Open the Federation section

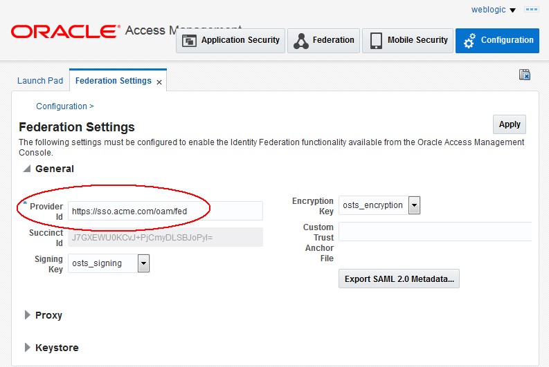323,41
